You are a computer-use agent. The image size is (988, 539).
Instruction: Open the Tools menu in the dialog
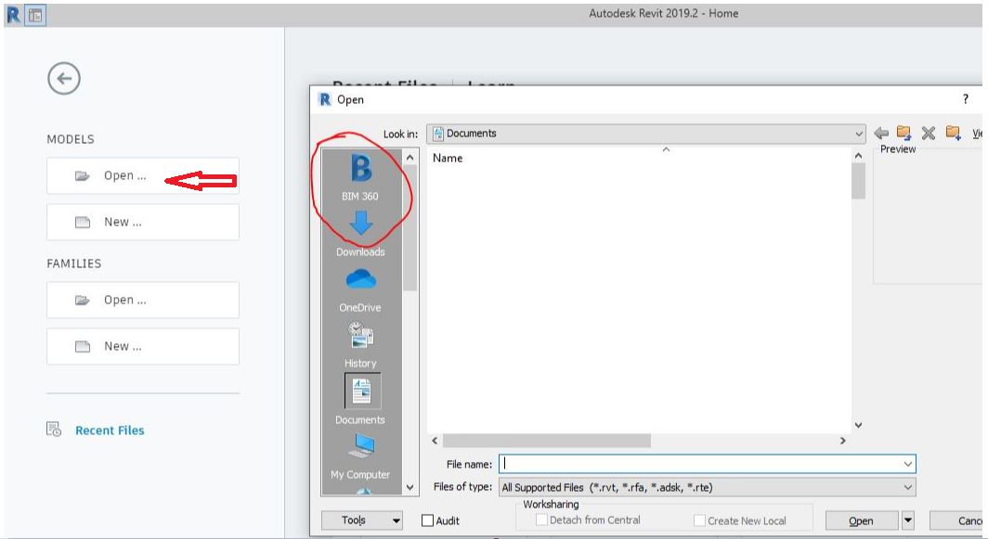coord(361,520)
